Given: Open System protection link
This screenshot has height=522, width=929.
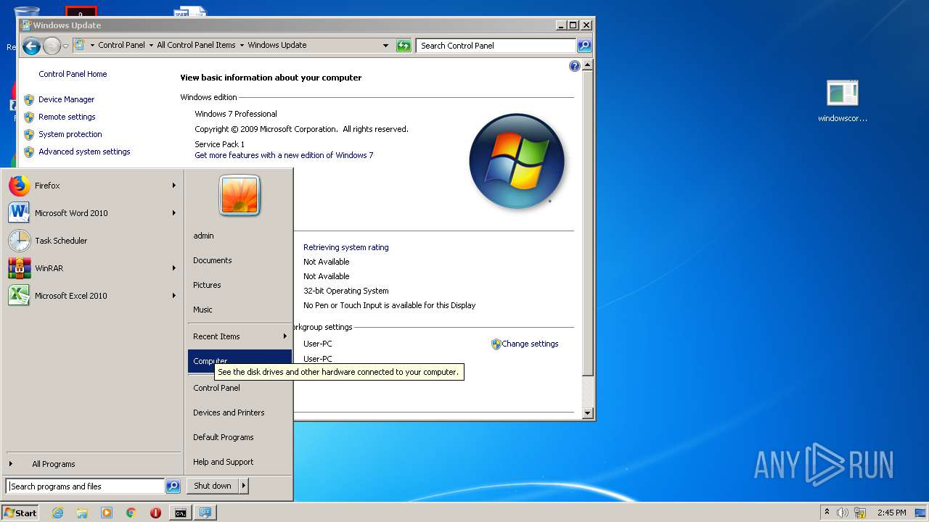Looking at the screenshot, I should tap(70, 134).
